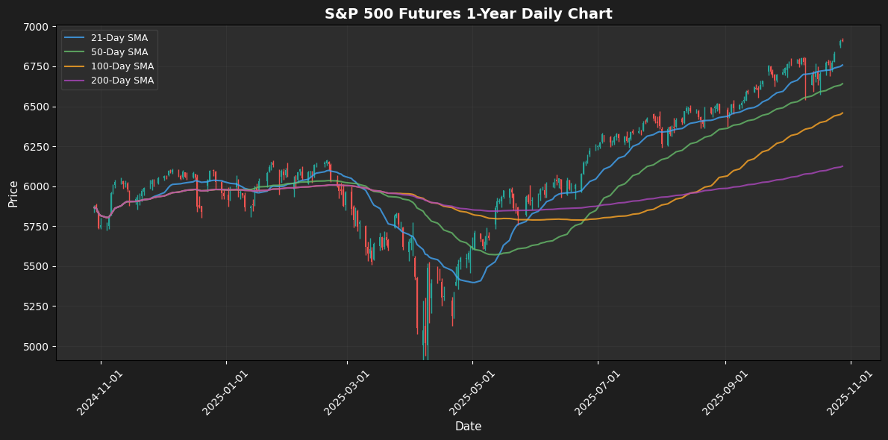Click the 5000 price tick label
The width and height of the screenshot is (888, 440).
(36, 347)
